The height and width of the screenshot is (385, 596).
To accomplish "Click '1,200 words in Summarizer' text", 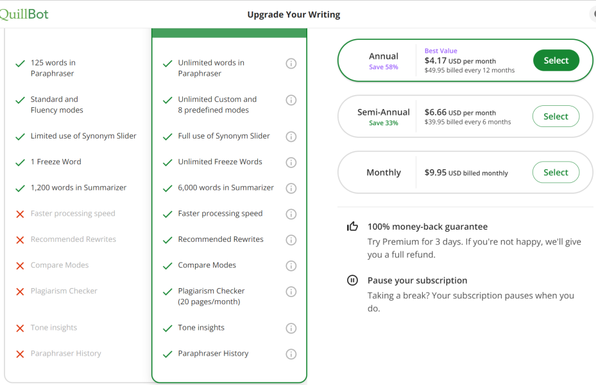I will click(x=78, y=187).
